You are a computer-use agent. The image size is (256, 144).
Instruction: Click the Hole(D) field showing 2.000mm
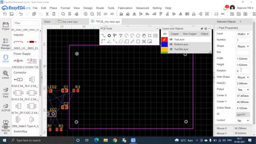coord(243,84)
